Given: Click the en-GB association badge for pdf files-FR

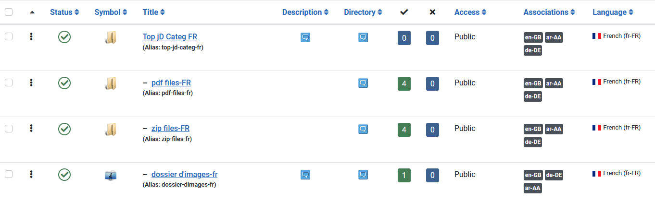Looking at the screenshot, I should point(533,83).
